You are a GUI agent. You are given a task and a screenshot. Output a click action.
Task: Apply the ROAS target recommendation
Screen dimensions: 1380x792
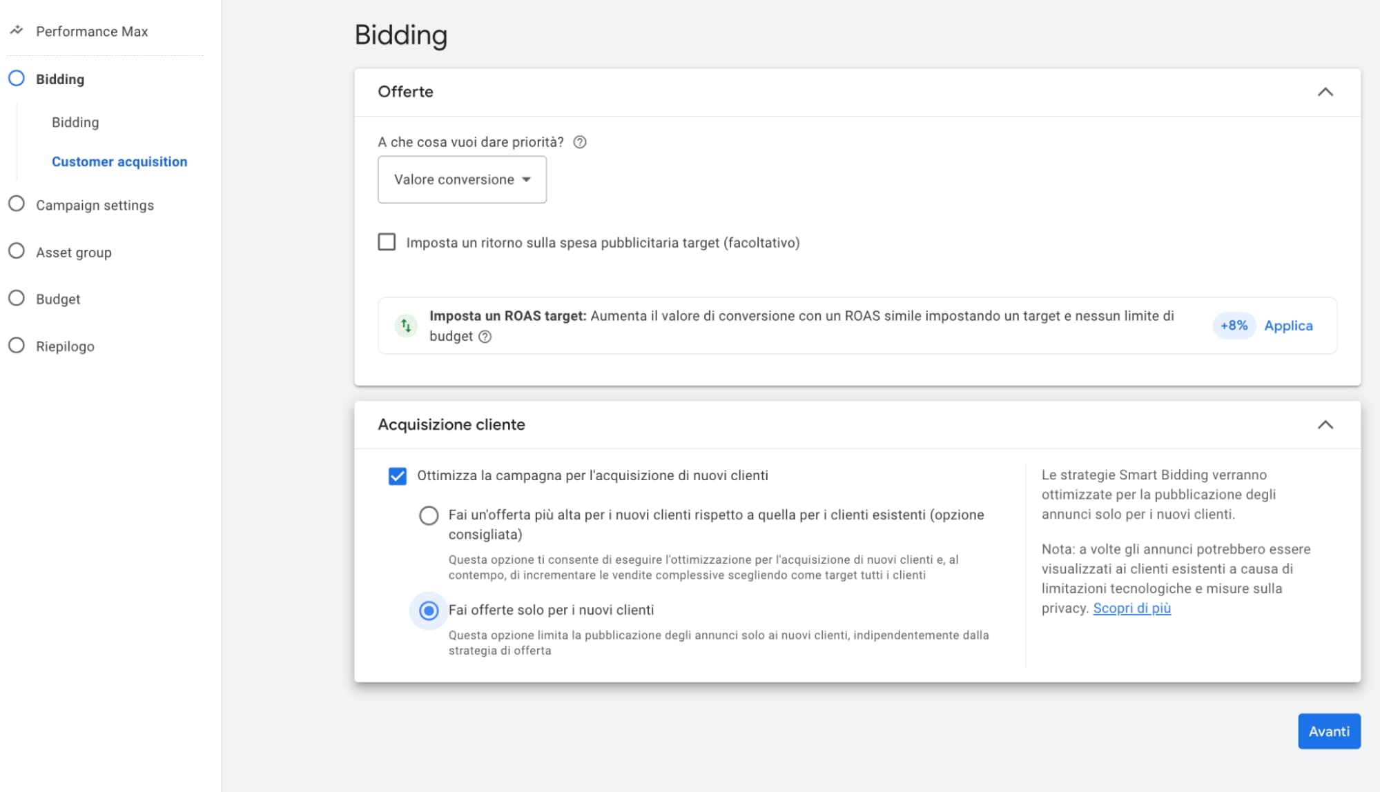tap(1287, 326)
